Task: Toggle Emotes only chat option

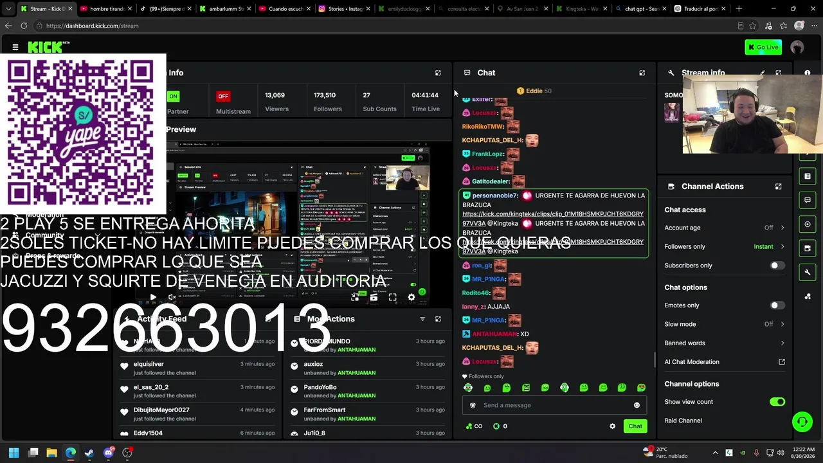Action: coord(777,305)
